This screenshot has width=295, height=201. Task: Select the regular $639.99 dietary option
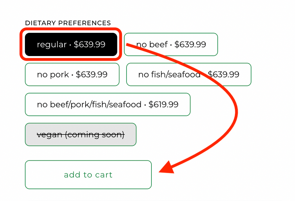point(71,45)
